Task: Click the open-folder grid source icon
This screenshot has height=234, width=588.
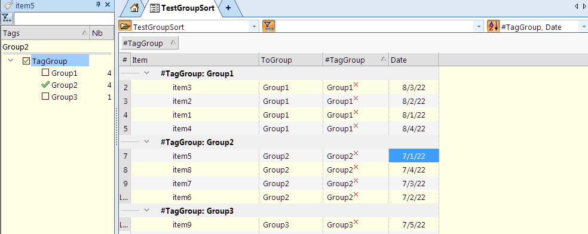Action: pyautogui.click(x=125, y=26)
